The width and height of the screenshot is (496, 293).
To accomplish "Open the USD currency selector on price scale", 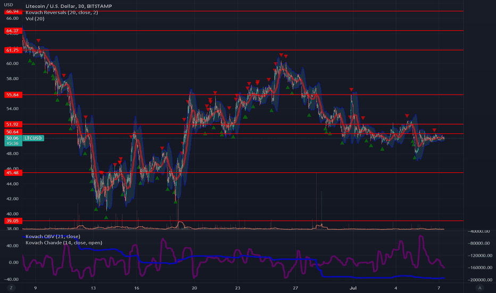I will point(9,5).
